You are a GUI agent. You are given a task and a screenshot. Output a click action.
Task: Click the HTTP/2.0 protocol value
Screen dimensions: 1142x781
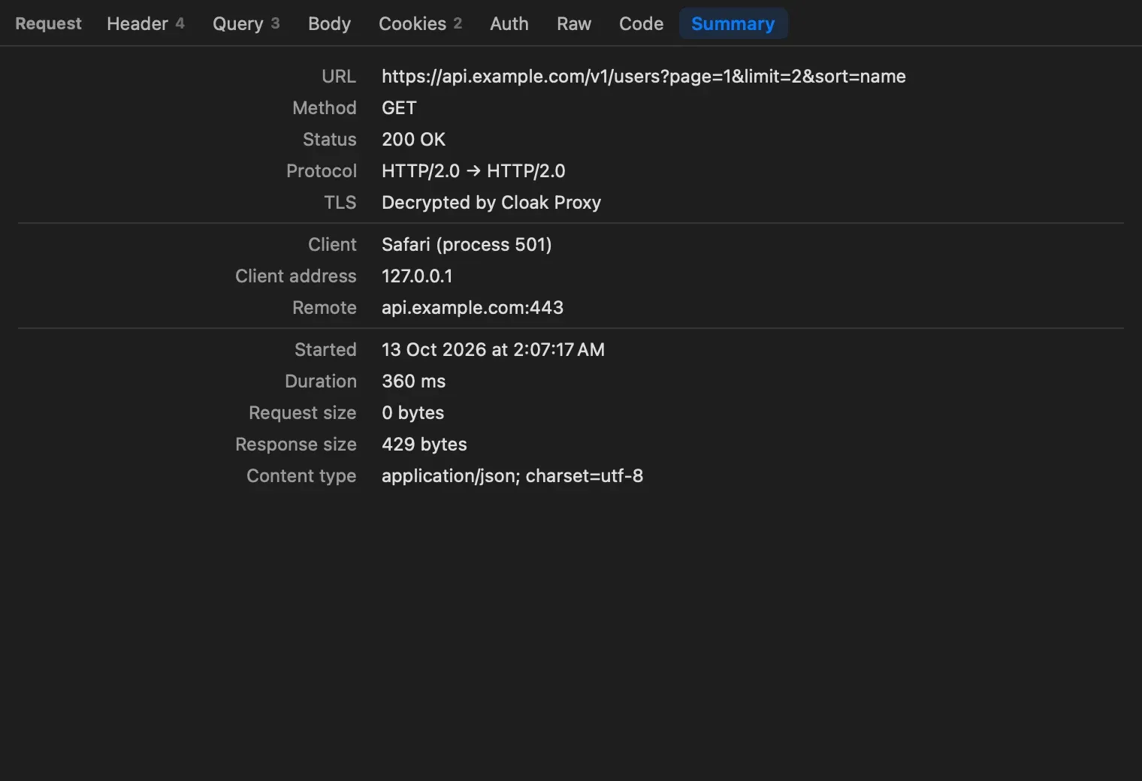(473, 171)
